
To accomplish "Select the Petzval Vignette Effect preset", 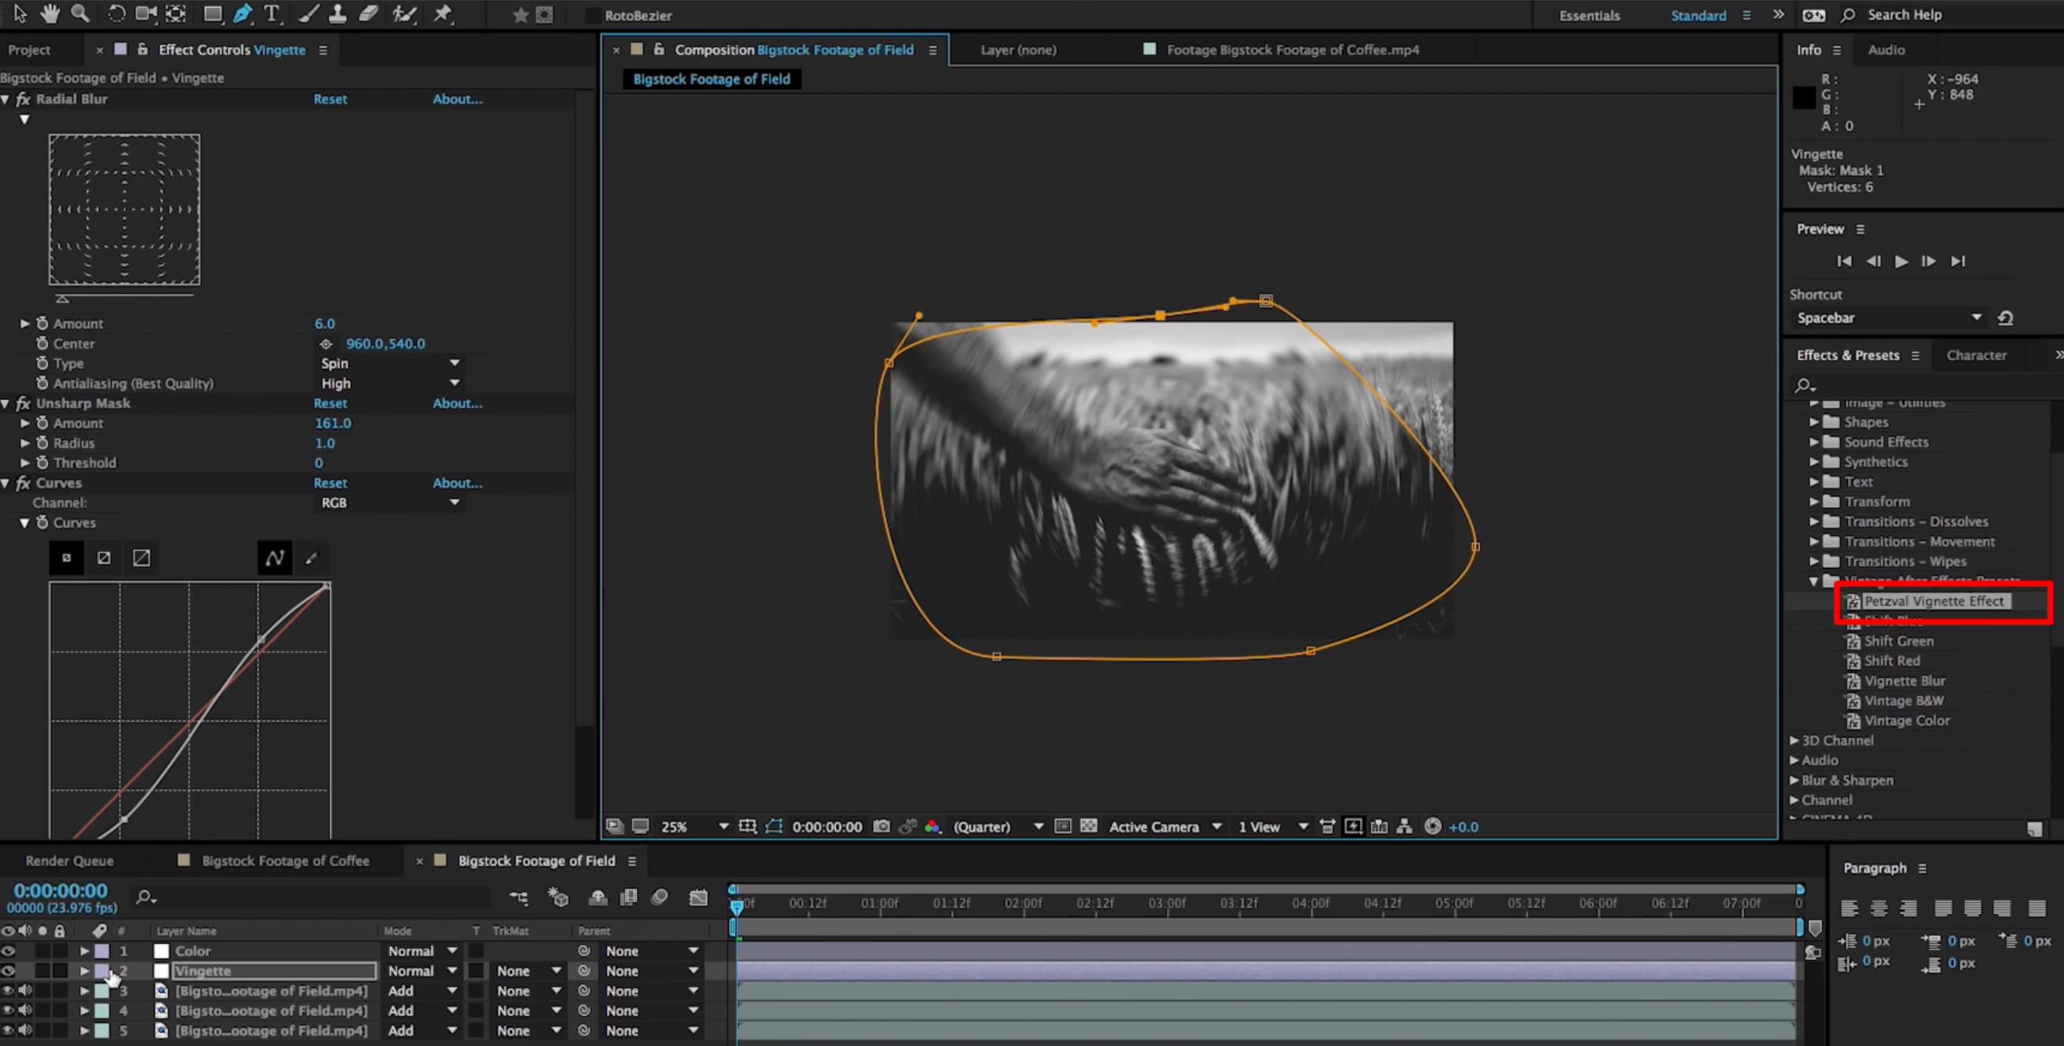I will tap(1934, 600).
